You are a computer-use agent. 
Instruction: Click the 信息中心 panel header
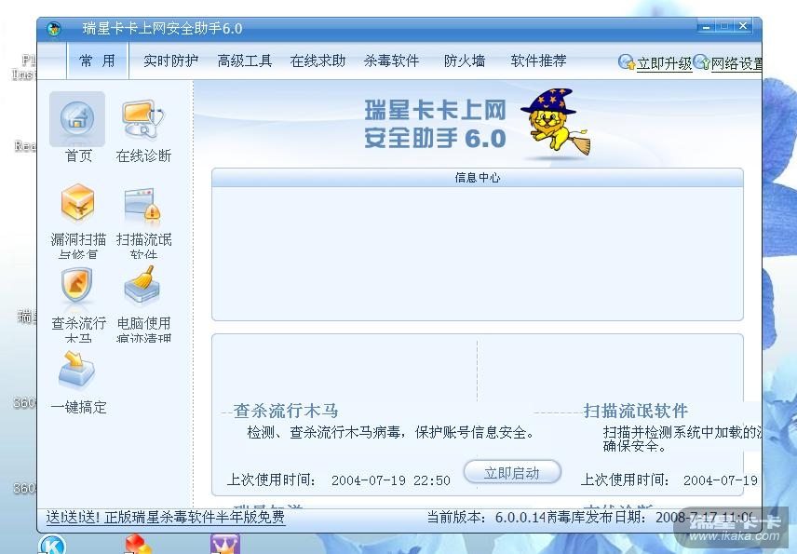point(478,178)
